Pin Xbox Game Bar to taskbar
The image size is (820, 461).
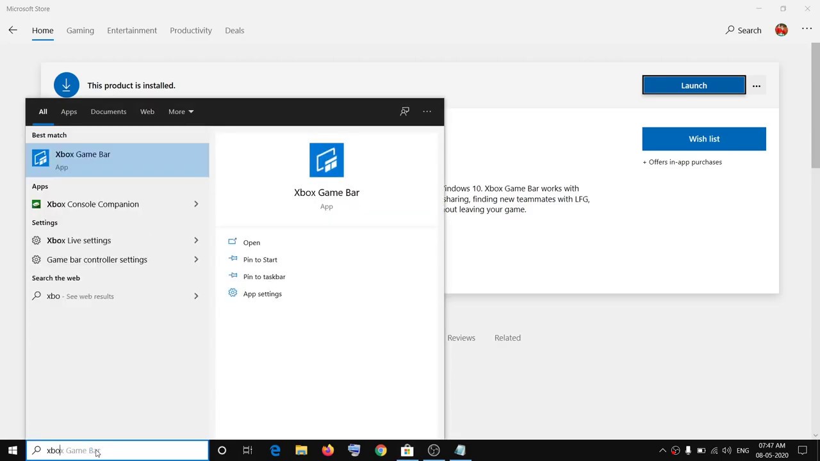[x=264, y=277]
